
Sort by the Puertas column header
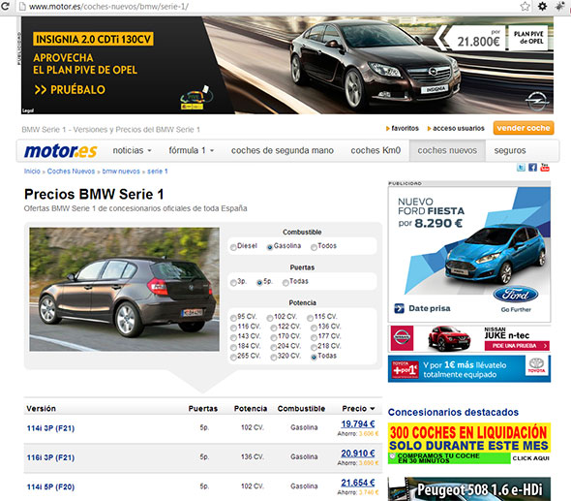203,409
